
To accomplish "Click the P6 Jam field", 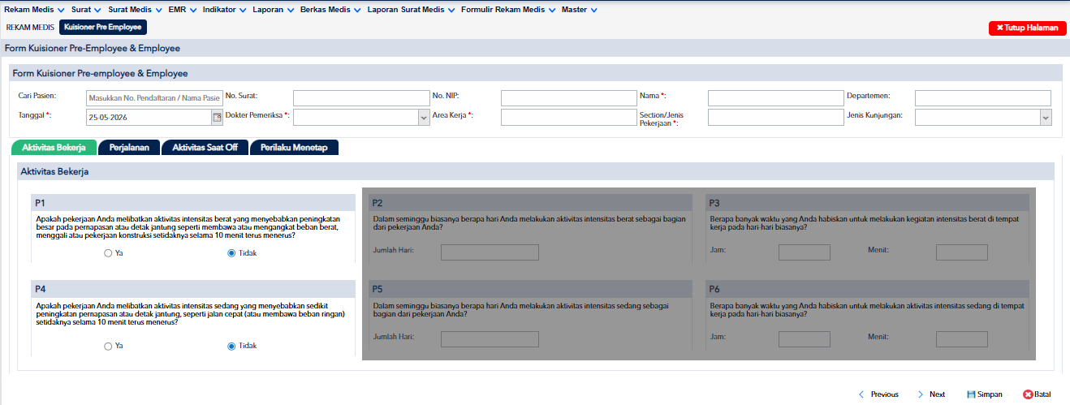I will tap(805, 339).
